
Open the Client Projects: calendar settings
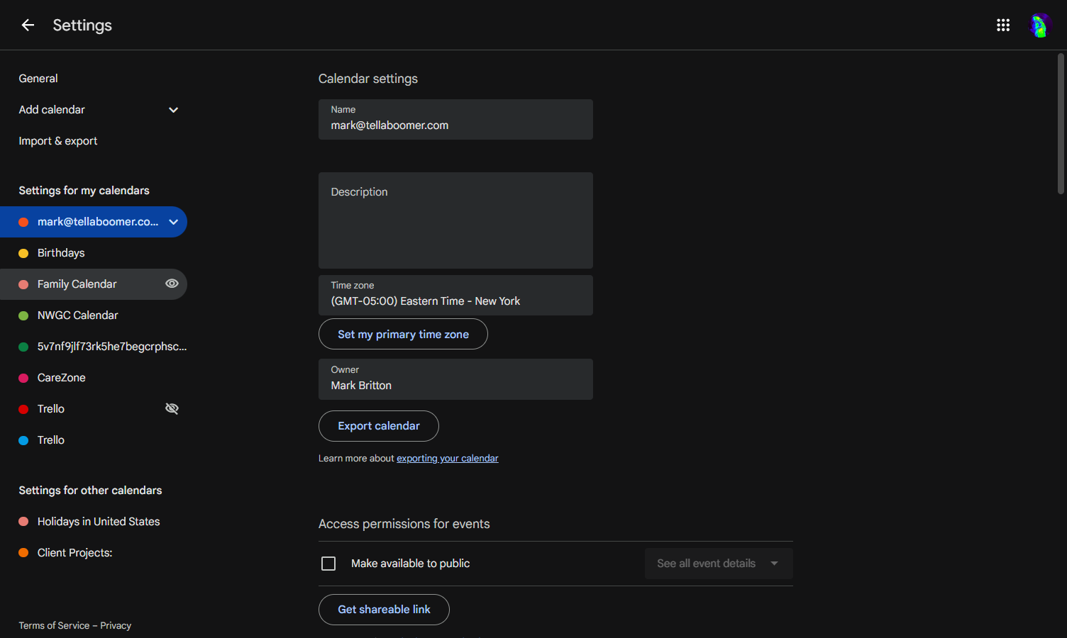pos(75,553)
